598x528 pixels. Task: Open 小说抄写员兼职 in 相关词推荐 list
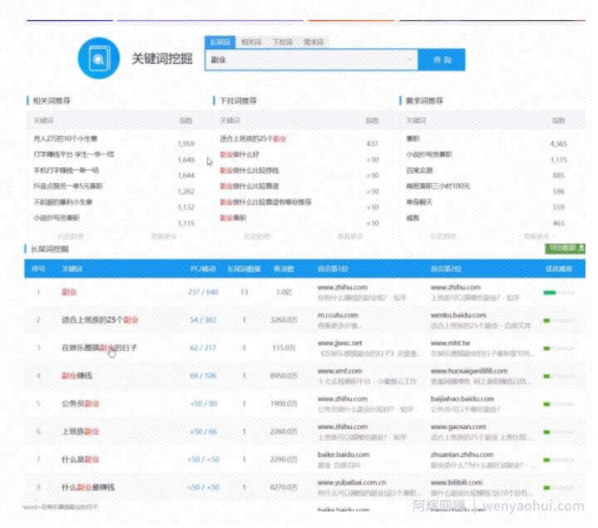(x=57, y=218)
